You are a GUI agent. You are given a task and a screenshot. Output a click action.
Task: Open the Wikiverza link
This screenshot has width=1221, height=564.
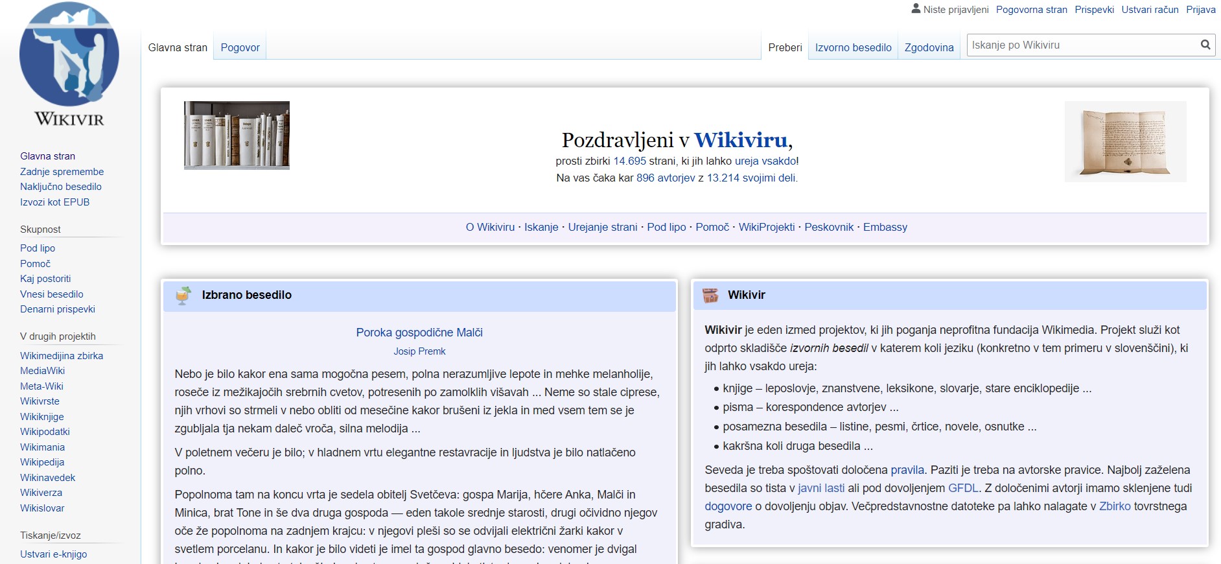[41, 493]
